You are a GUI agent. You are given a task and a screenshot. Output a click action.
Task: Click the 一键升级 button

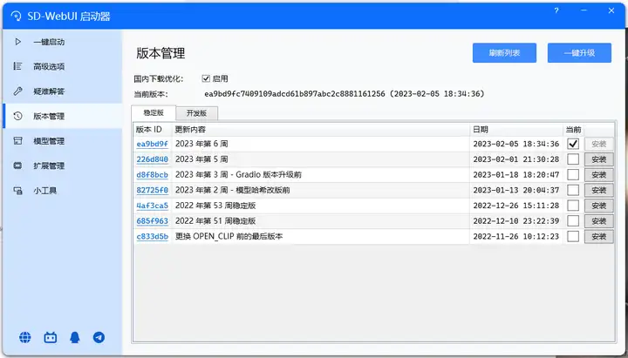click(579, 53)
